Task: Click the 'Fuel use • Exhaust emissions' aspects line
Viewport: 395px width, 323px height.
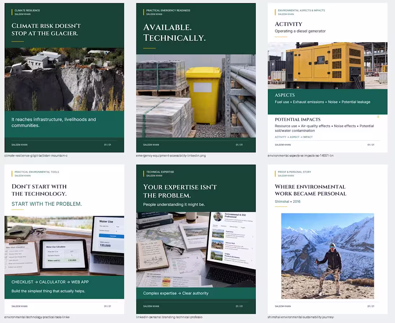Action: [x=322, y=102]
